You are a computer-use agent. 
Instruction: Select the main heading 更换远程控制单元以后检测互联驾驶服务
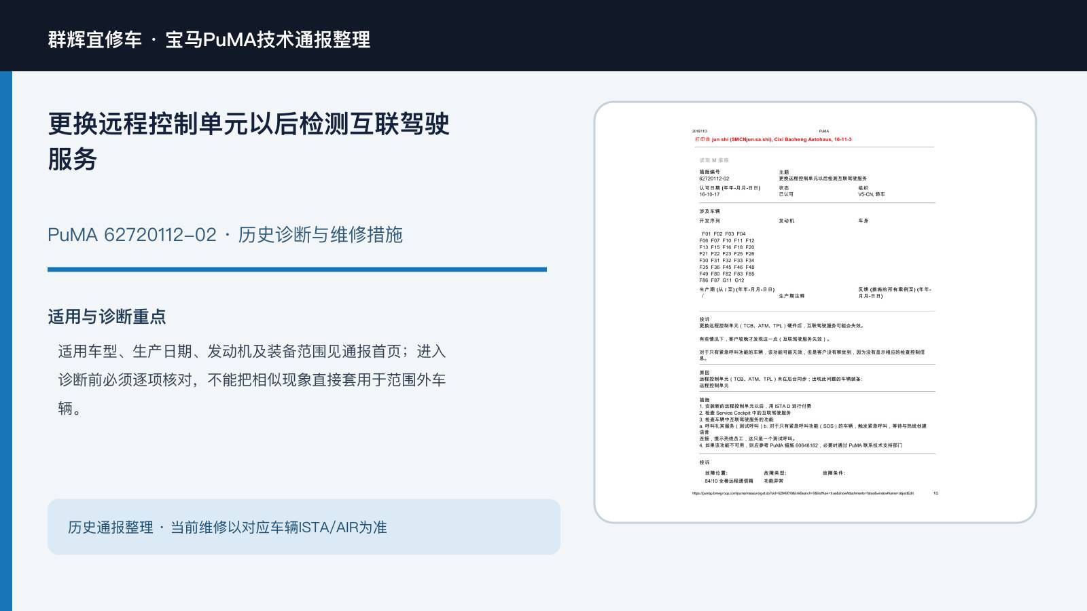click(x=249, y=141)
